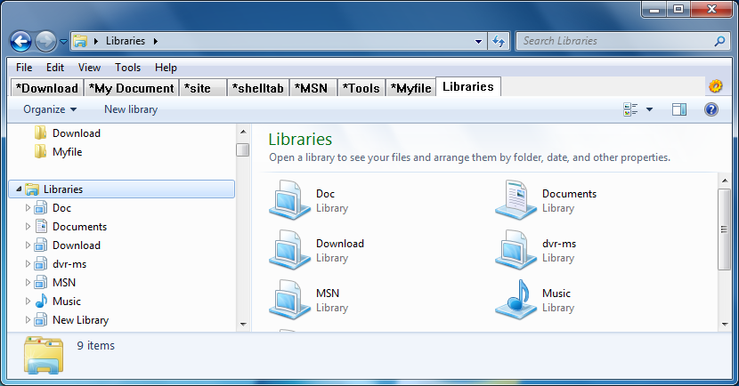Open the Help menu
Screen dimensions: 739x386
point(166,68)
